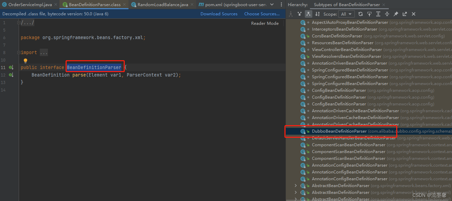452x201 pixels.
Task: Close the Subtypes of BeanDefinitionParser tab
Action: [x=383, y=5]
